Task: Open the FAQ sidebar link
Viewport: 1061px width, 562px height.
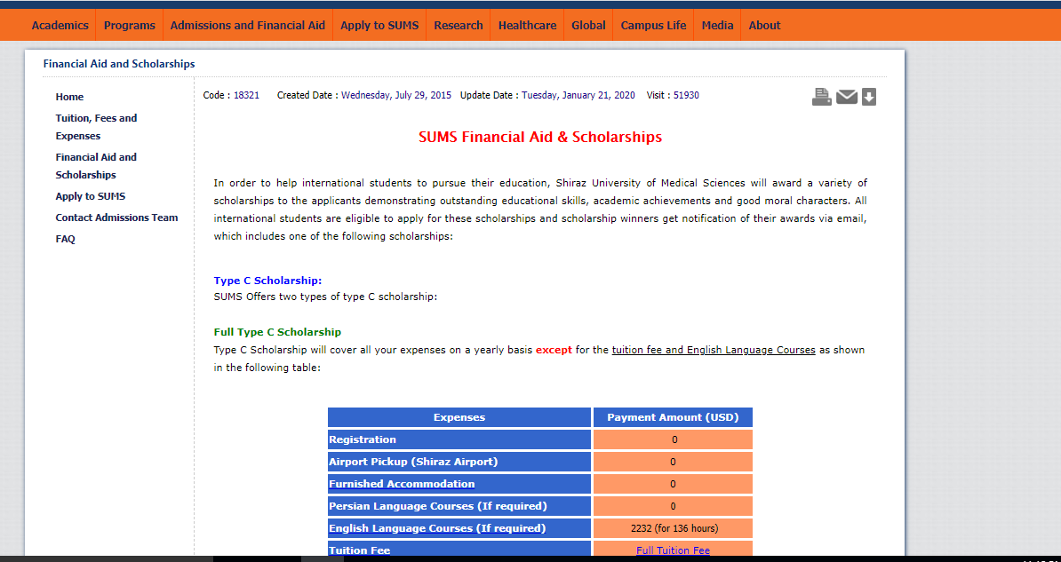Action: pos(66,239)
